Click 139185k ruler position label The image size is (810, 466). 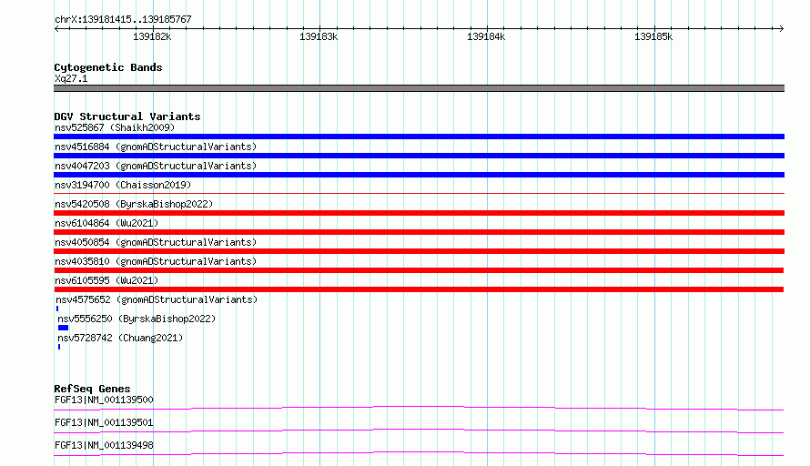(653, 36)
